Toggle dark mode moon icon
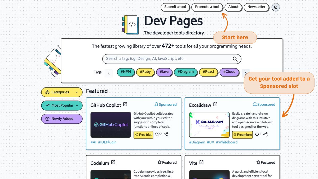This screenshot has width=318, height=179. pyautogui.click(x=276, y=7)
